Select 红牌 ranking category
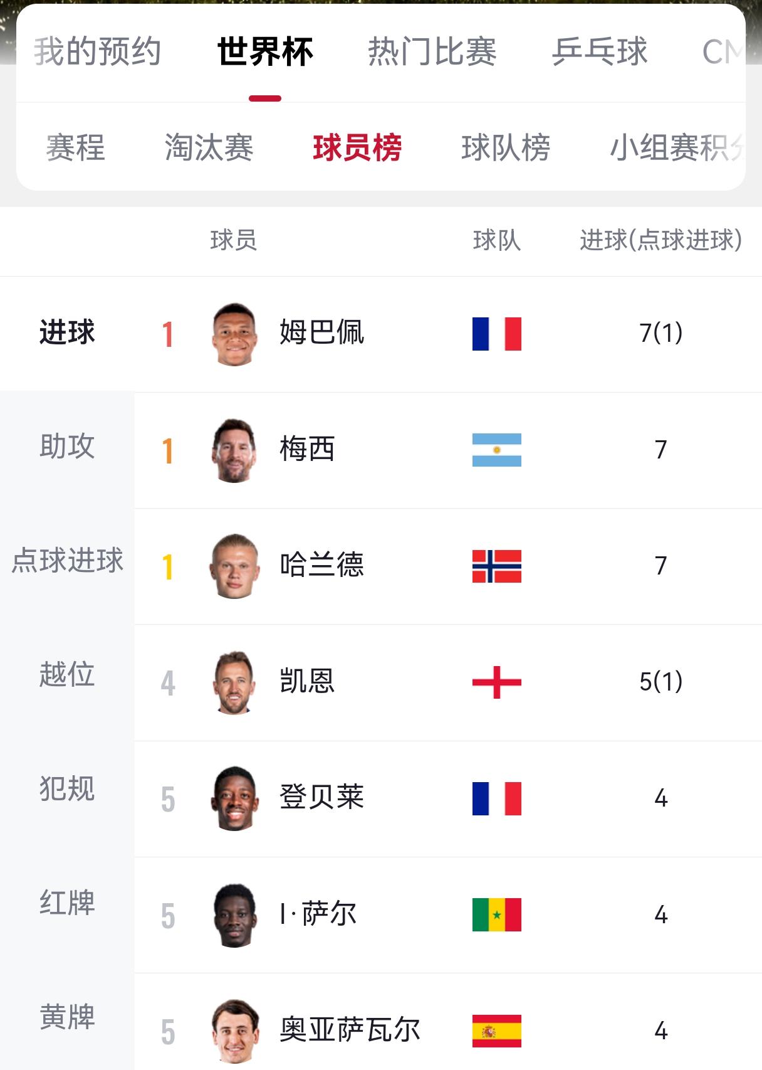This screenshot has height=1070, width=762. click(67, 903)
